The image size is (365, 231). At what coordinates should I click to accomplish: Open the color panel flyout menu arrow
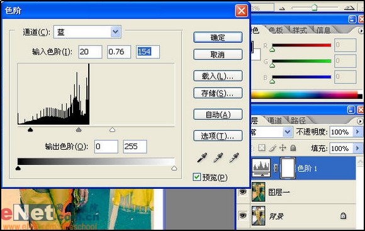pos(361,31)
